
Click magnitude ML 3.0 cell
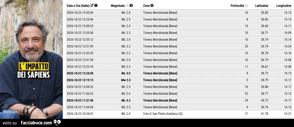pyautogui.click(x=126, y=60)
